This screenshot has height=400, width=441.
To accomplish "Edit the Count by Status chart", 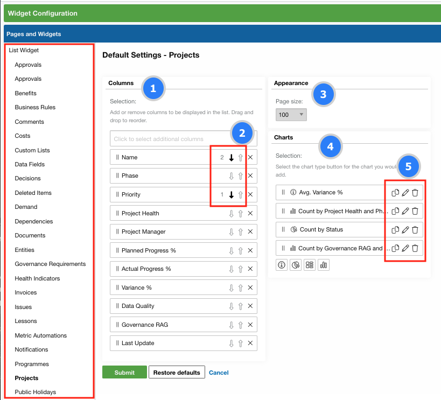I will (x=405, y=230).
